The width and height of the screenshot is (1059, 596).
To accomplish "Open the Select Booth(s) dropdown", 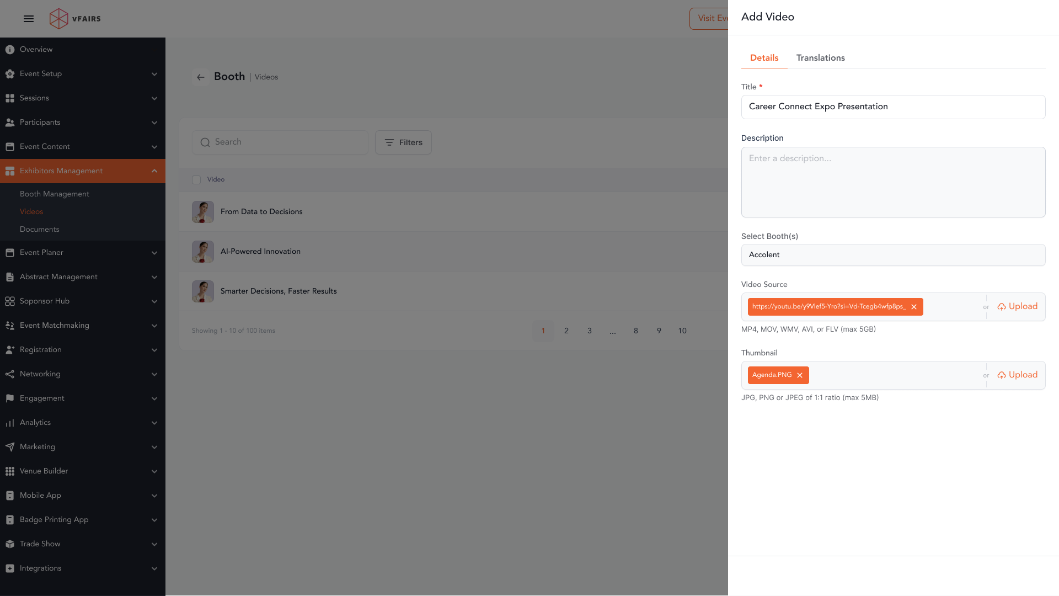I will 893,255.
